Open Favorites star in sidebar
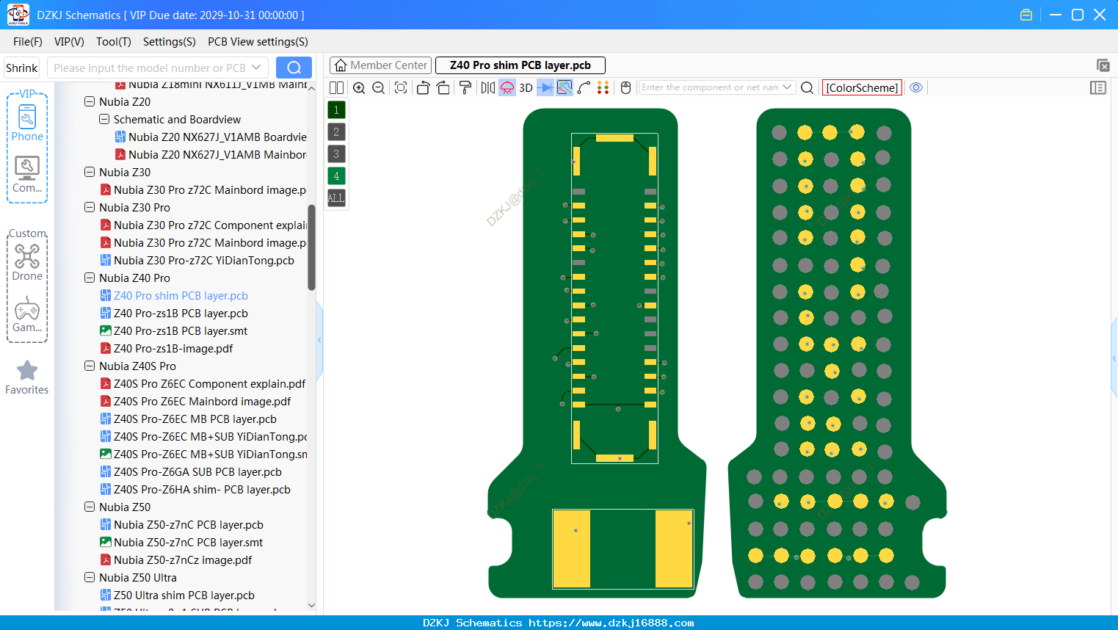The height and width of the screenshot is (630, 1118). coord(27,377)
